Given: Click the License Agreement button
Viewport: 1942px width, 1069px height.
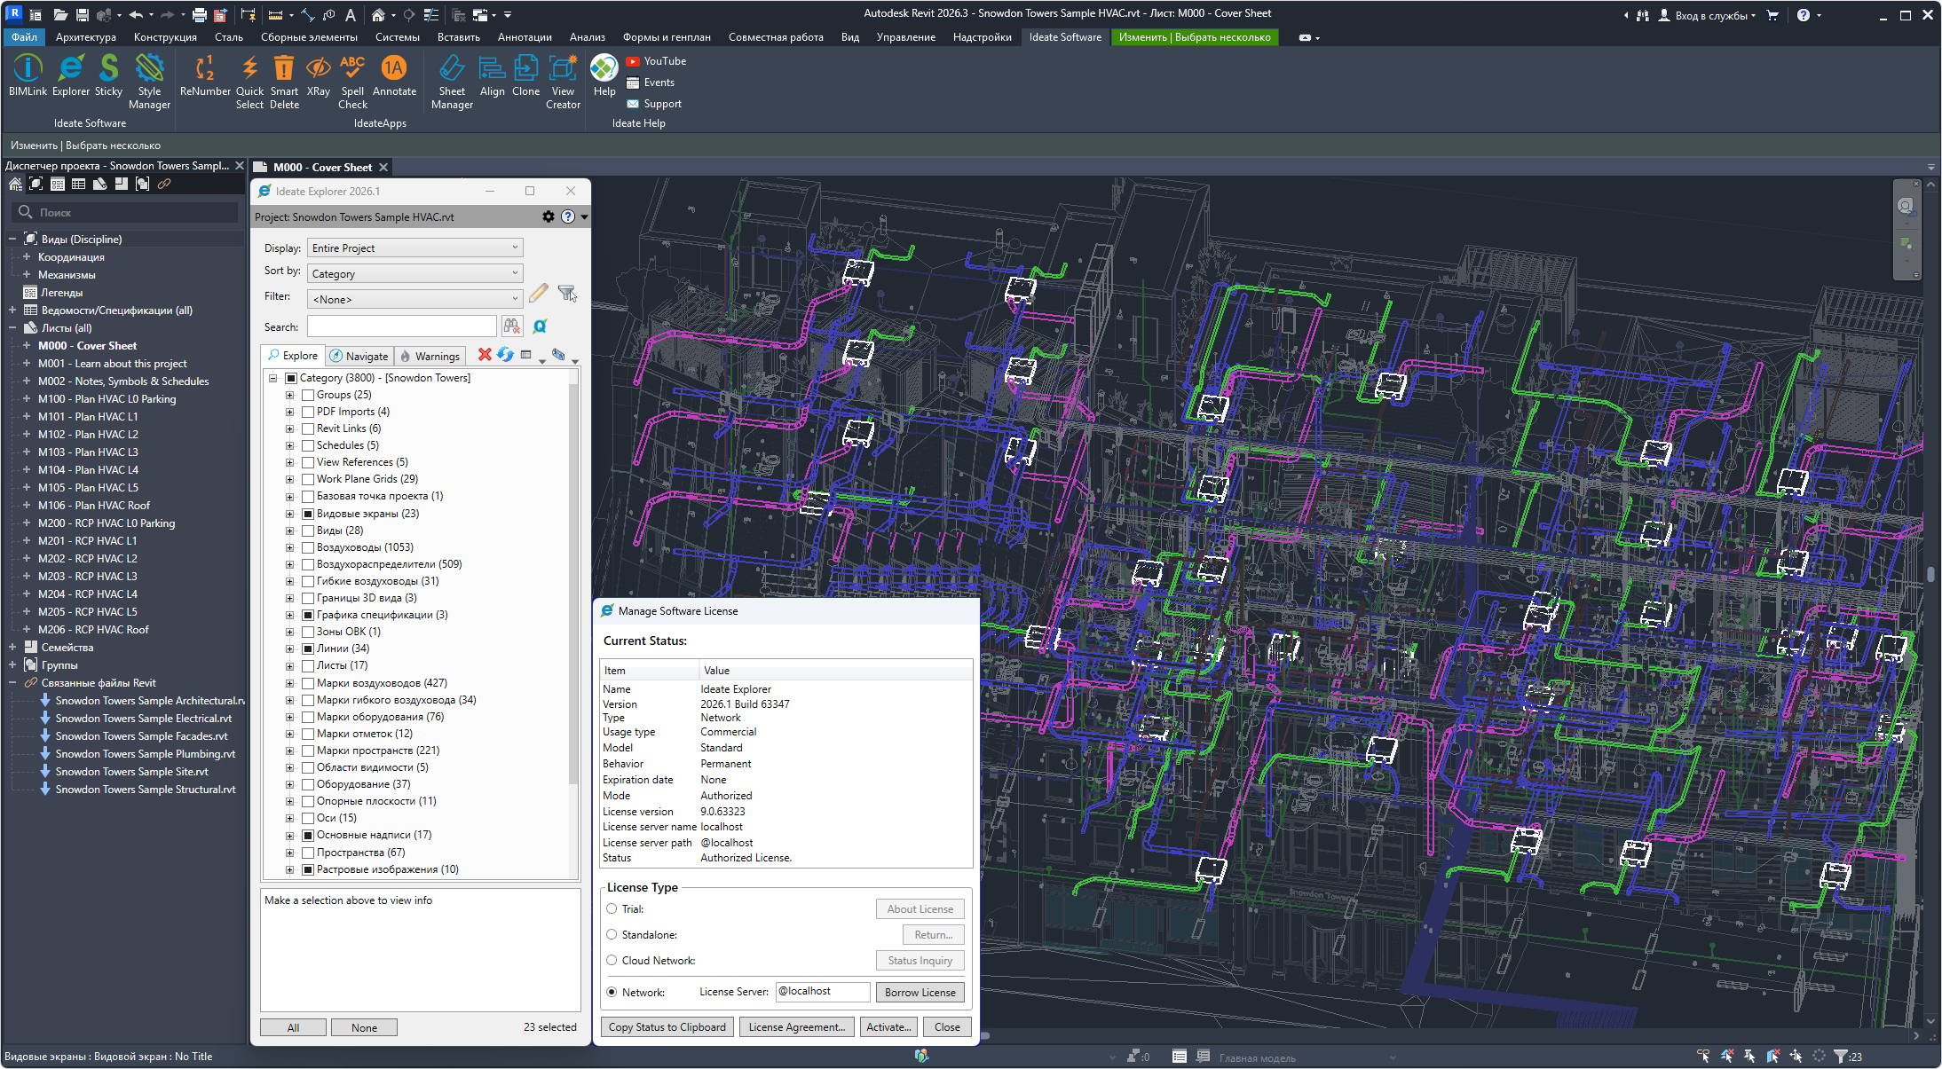Looking at the screenshot, I should tap(796, 1026).
